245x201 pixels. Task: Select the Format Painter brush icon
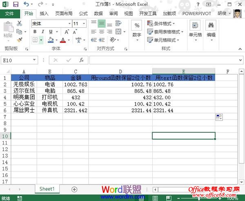tap(20, 40)
